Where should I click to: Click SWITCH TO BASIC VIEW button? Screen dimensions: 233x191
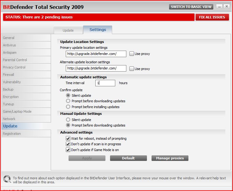[191, 7]
